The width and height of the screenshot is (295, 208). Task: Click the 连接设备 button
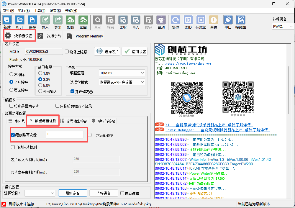point(104,193)
